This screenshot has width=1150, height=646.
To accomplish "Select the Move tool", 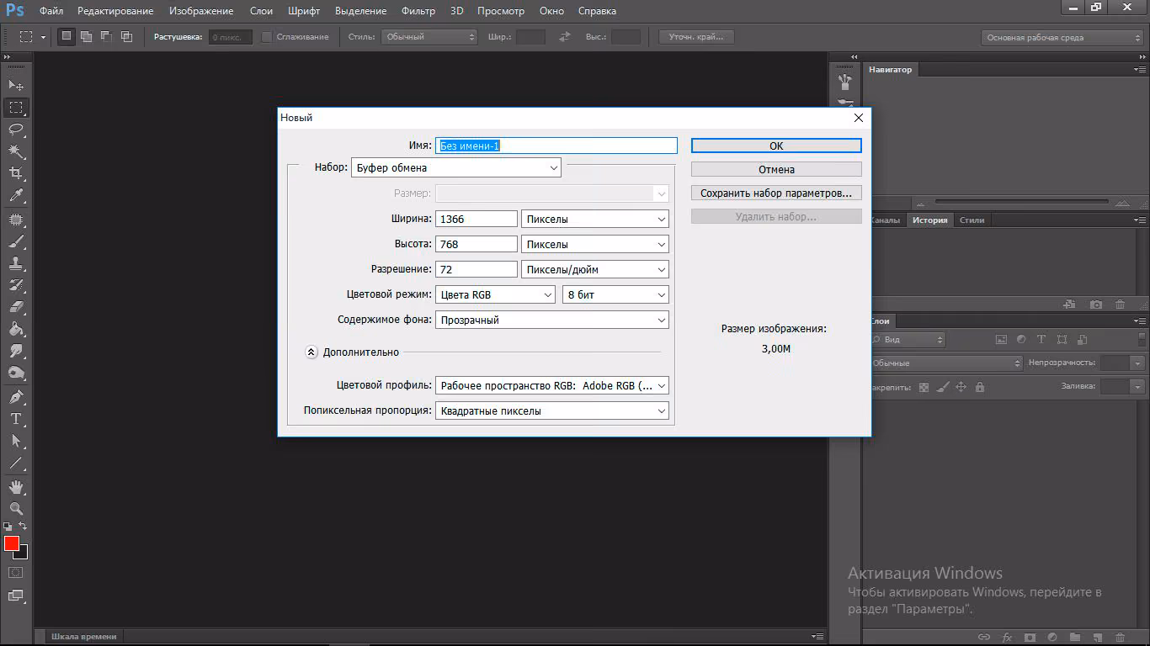I will point(16,85).
